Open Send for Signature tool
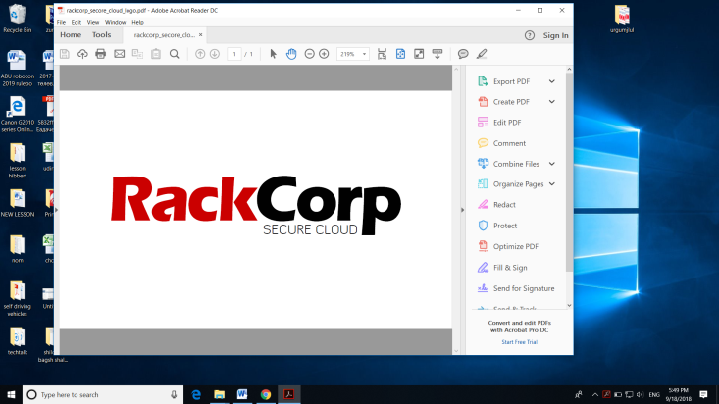 524,288
